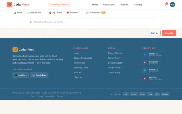Open Privacy Policy link

pos(114,58)
